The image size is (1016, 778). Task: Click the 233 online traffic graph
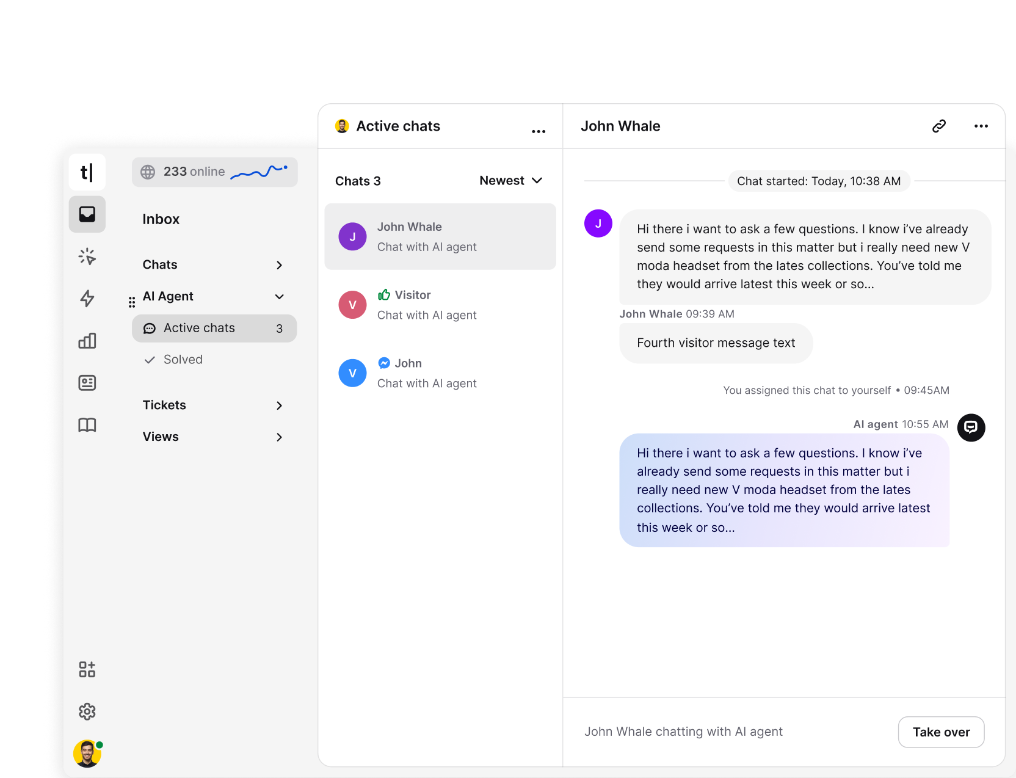tap(214, 172)
